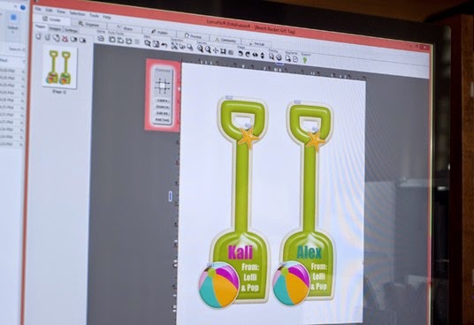This screenshot has height=325, width=474.
Task: Click the first Segments group icon
Action: click(x=288, y=58)
